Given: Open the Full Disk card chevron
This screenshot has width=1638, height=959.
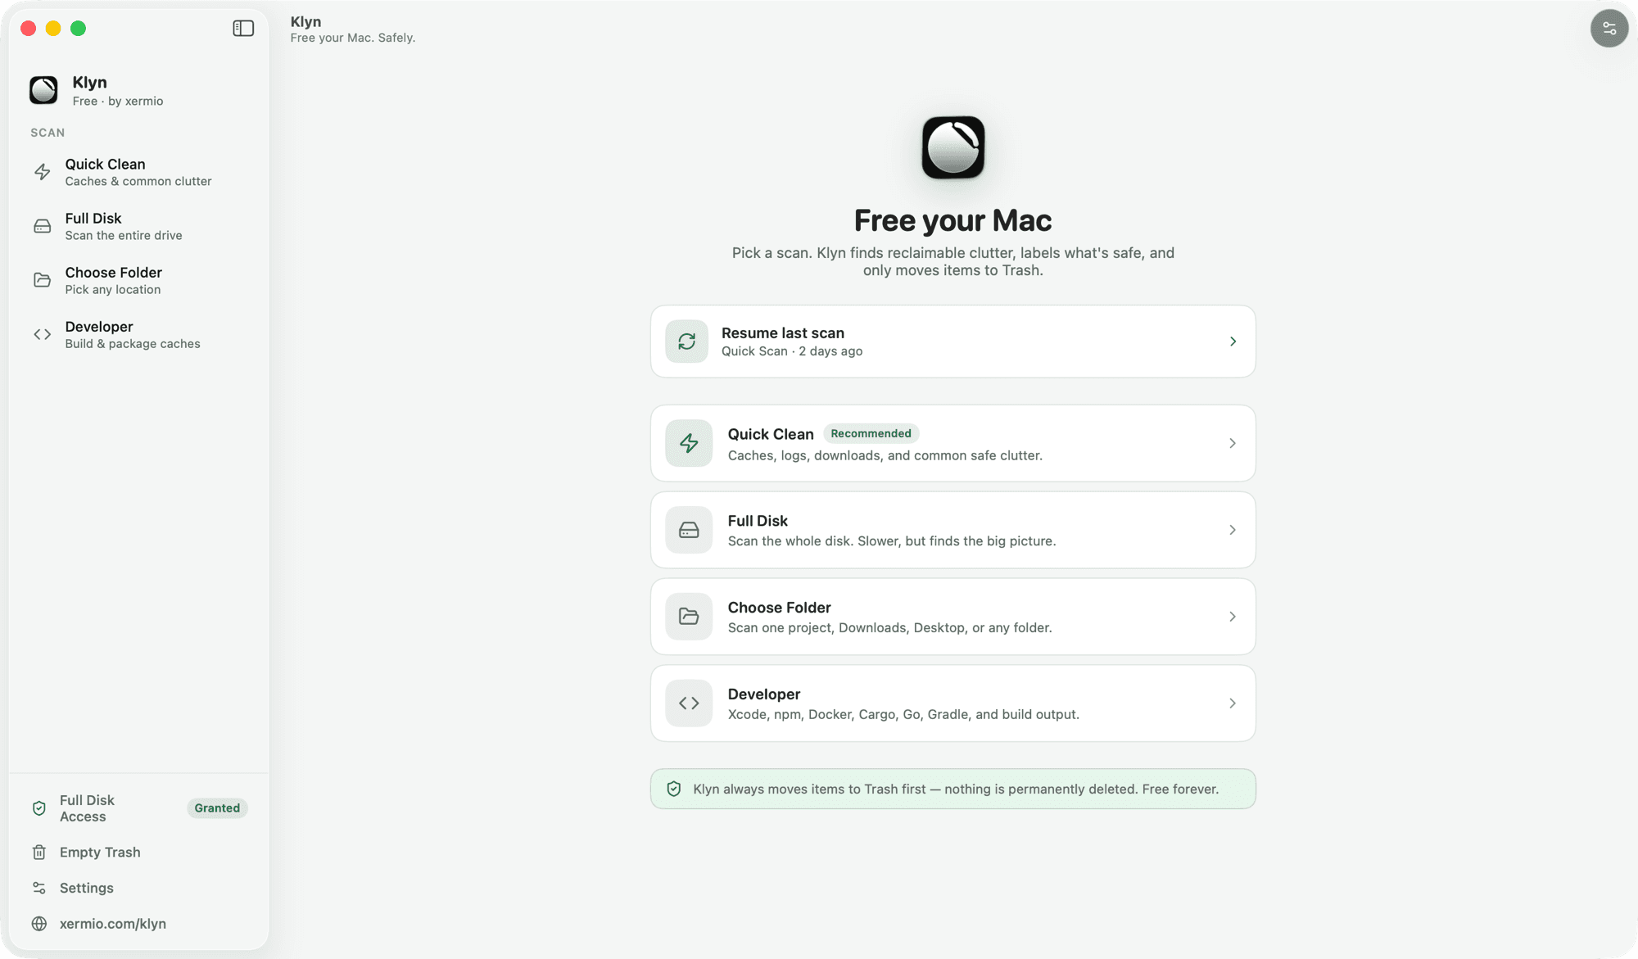Looking at the screenshot, I should coord(1233,530).
